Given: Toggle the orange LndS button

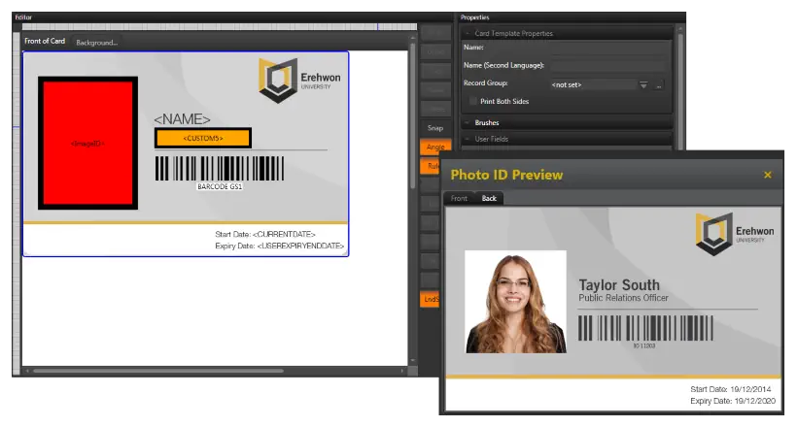Looking at the screenshot, I should (x=430, y=299).
